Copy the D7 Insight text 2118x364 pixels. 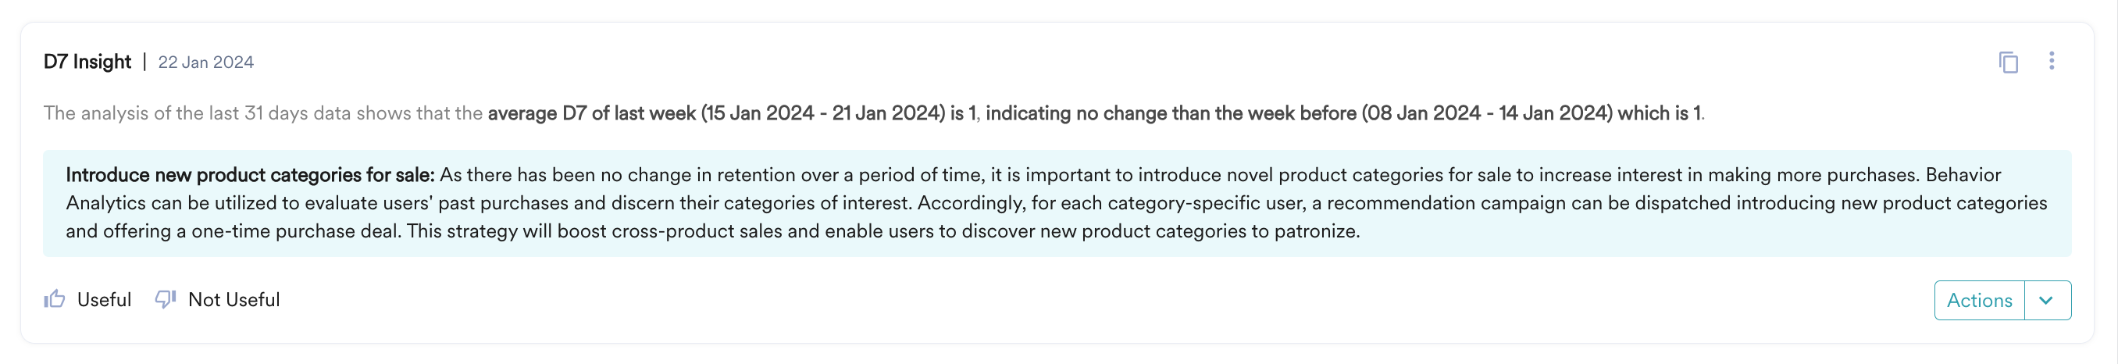[x=2008, y=62]
